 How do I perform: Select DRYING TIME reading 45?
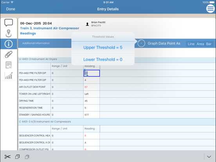[92, 101]
